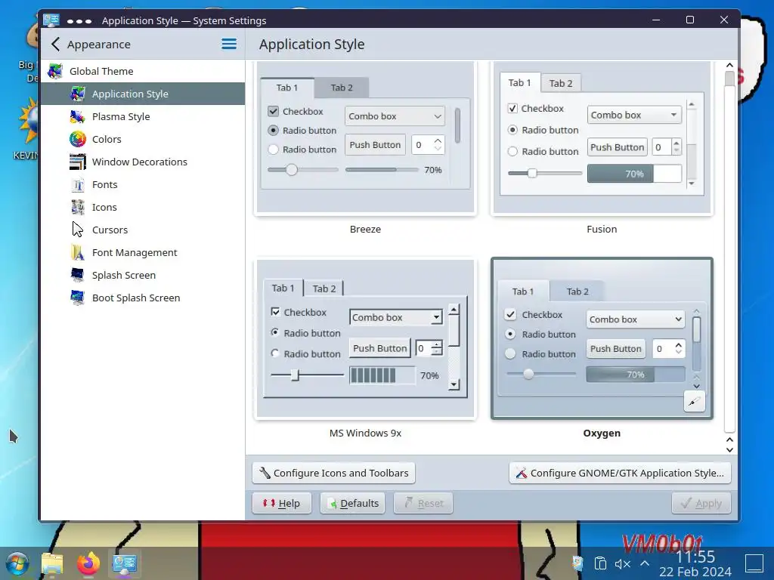Screen dimensions: 774x580
Task: Click the show desktop button in taskbar
Action: point(754,563)
